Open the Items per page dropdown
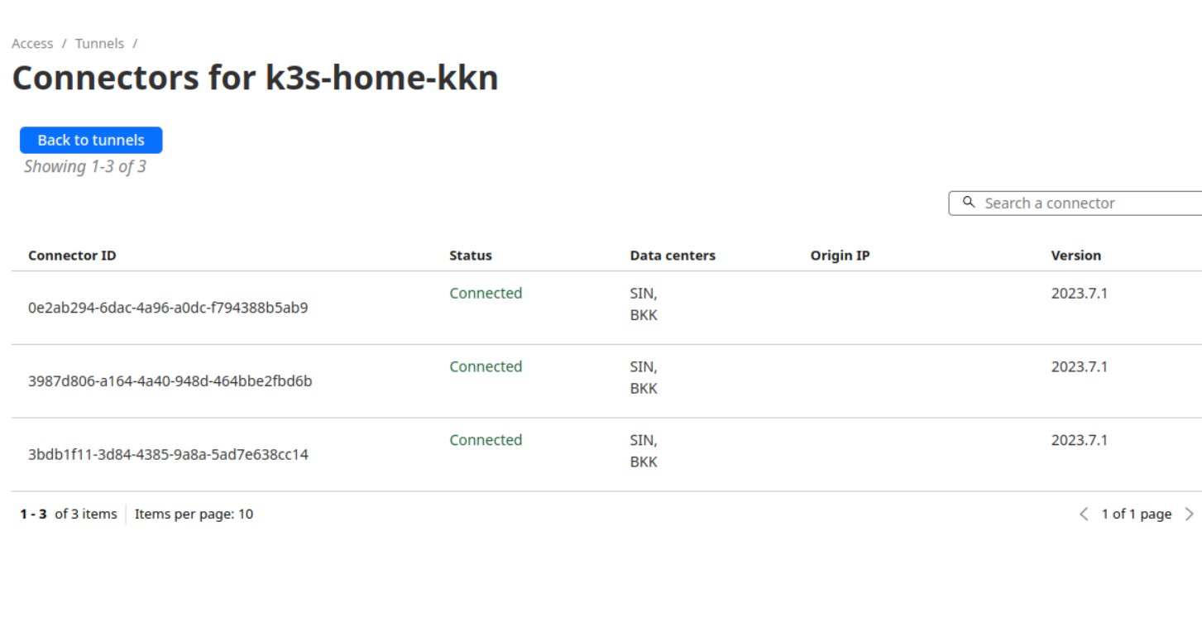This screenshot has height=622, width=1202. tap(194, 514)
